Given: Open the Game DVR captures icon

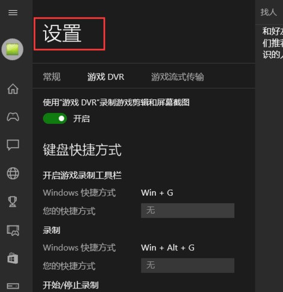Looking at the screenshot, I should pyautogui.click(x=13, y=230).
